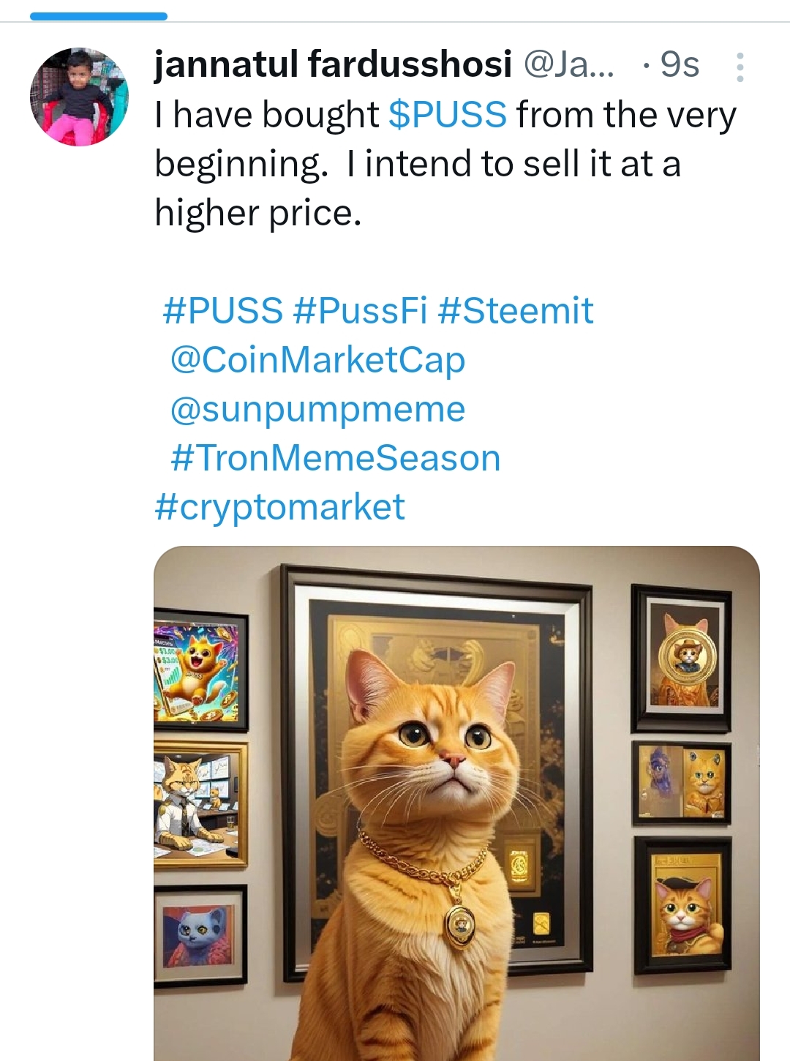790x1061 pixels.
Task: Open the author's profile picture
Action: pos(79,97)
